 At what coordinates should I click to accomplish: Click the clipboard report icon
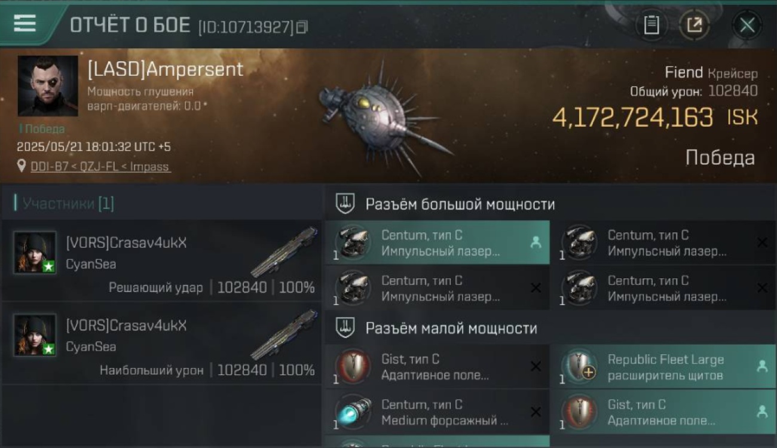[x=651, y=25]
